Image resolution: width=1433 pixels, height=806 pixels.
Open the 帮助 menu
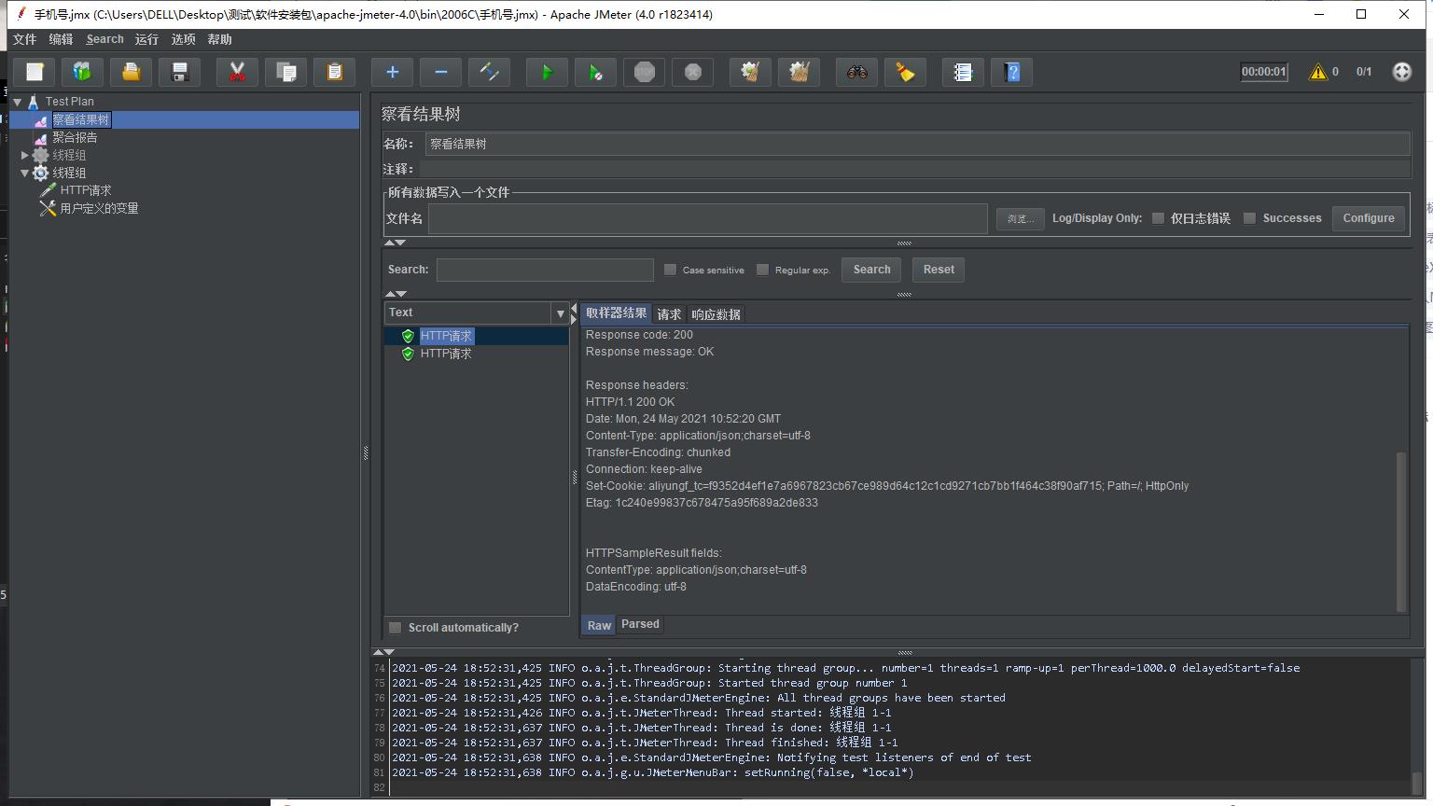click(219, 39)
